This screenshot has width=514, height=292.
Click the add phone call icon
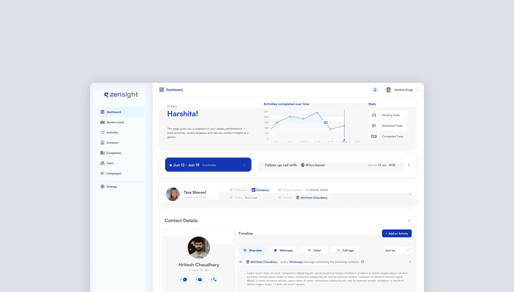214,280
